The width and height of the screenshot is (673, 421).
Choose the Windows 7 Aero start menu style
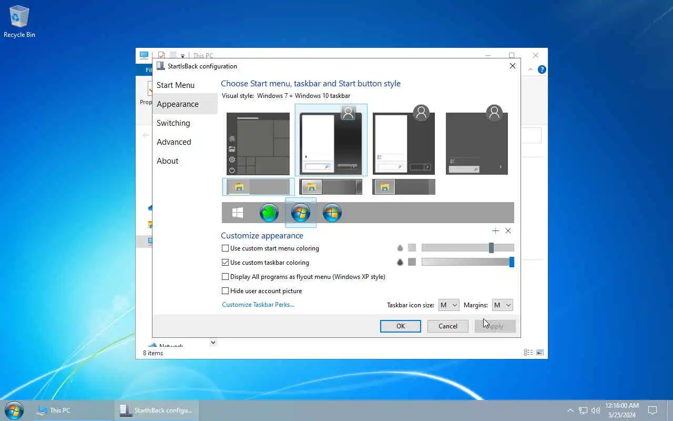click(x=331, y=140)
